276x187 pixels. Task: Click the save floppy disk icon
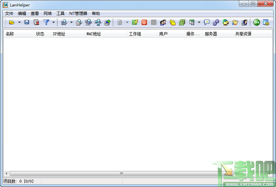[x=27, y=23]
